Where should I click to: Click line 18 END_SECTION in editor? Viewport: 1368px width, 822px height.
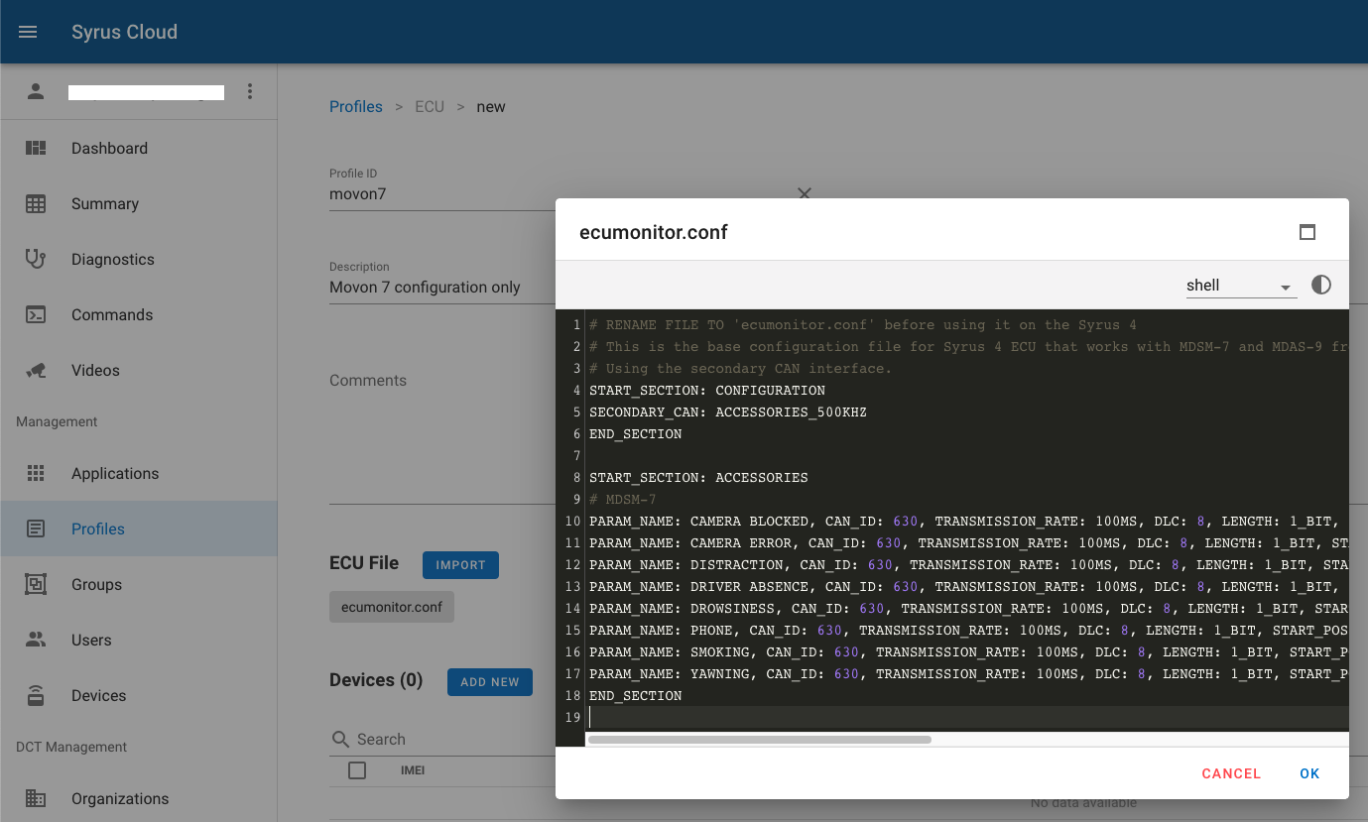[635, 695]
